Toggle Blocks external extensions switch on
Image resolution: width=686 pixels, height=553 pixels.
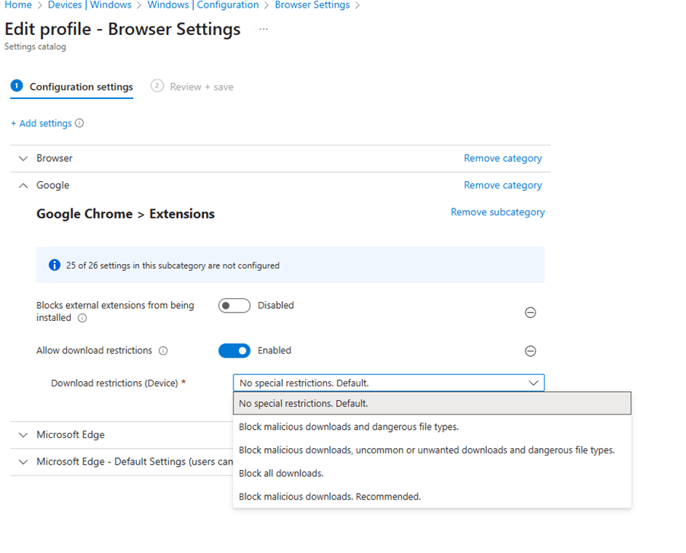tap(234, 306)
